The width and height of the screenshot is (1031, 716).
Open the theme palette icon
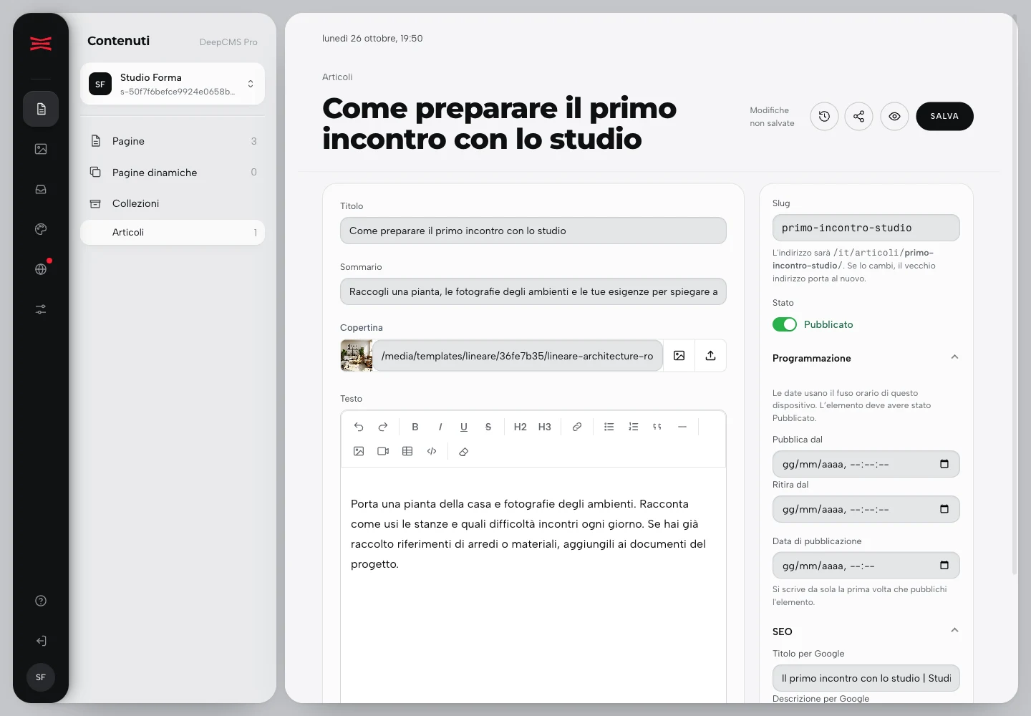pos(41,229)
